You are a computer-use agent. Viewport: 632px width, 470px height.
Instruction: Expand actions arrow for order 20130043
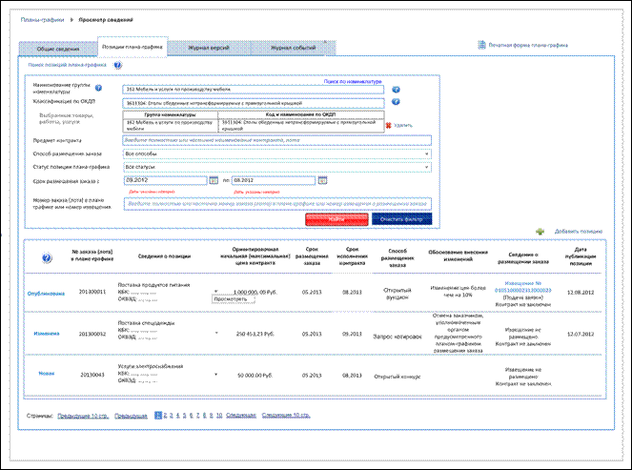(x=216, y=375)
